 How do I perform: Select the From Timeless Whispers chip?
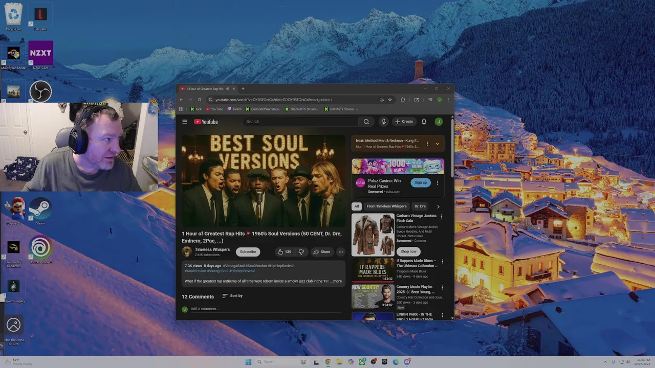pos(386,206)
